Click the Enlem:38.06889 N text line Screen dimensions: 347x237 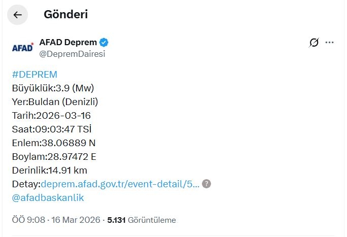coord(54,143)
